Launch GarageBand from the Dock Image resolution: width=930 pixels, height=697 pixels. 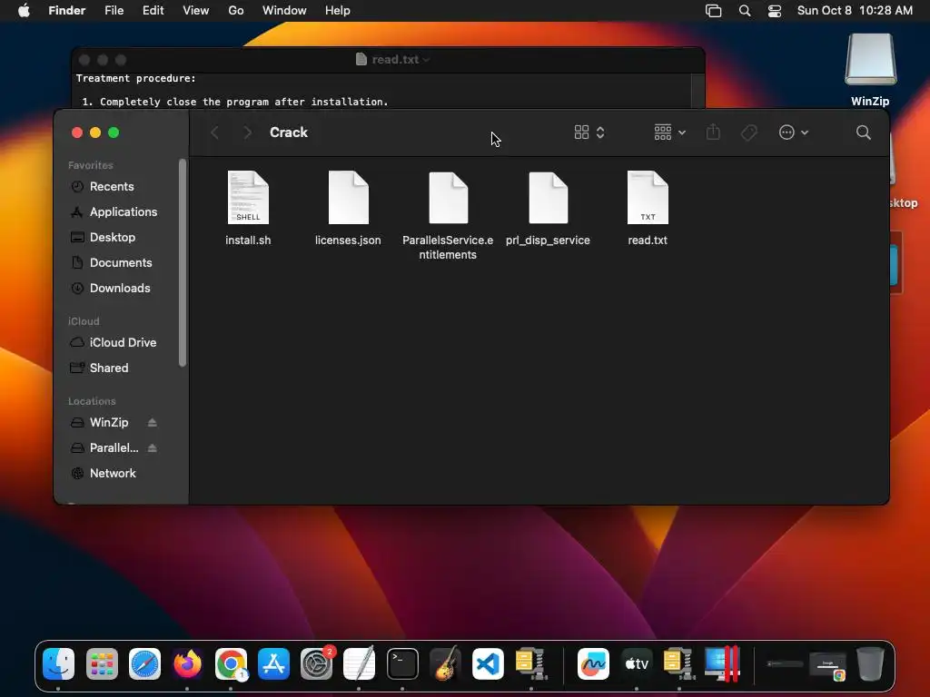point(445,663)
